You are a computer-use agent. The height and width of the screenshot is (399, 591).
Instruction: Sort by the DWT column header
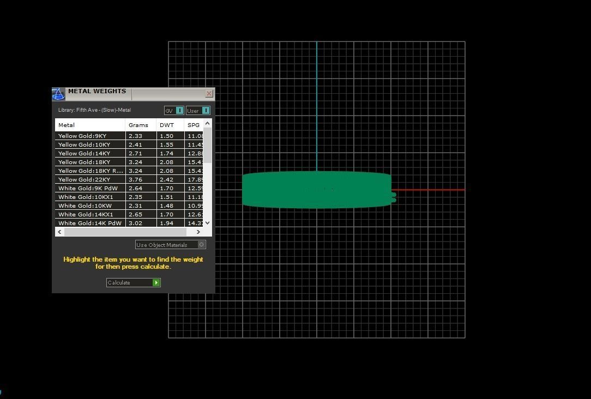[170, 125]
